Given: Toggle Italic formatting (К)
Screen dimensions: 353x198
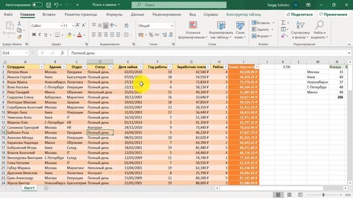Looking at the screenshot, I should click(x=40, y=35).
